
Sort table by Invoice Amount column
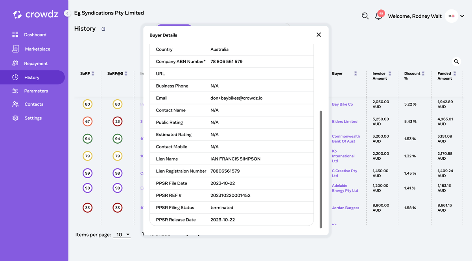pyautogui.click(x=390, y=73)
